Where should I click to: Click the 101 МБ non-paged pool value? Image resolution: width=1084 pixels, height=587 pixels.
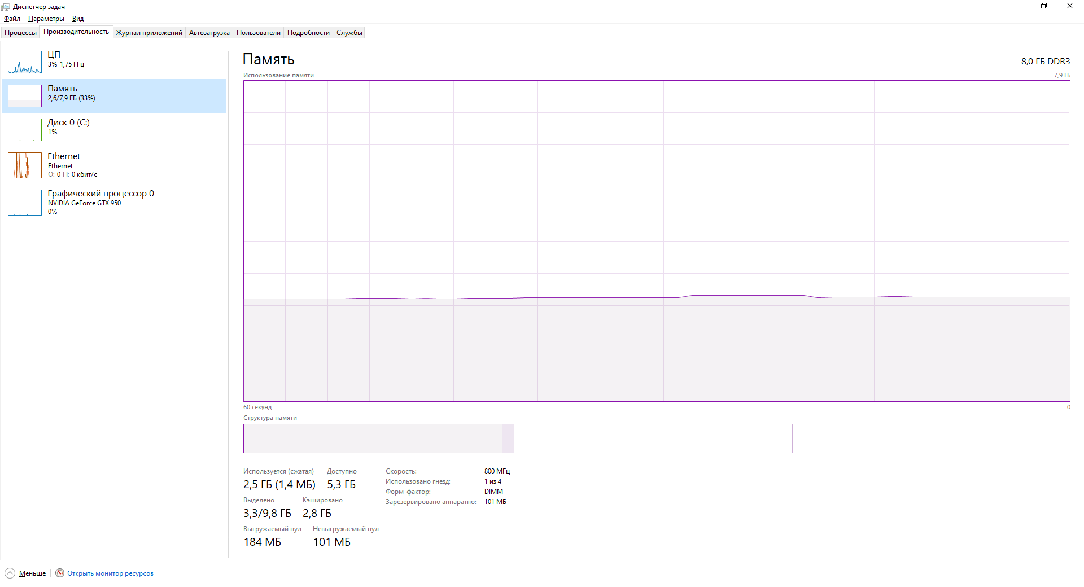point(332,542)
